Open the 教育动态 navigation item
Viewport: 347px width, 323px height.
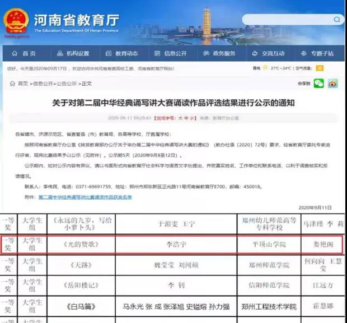pos(121,53)
